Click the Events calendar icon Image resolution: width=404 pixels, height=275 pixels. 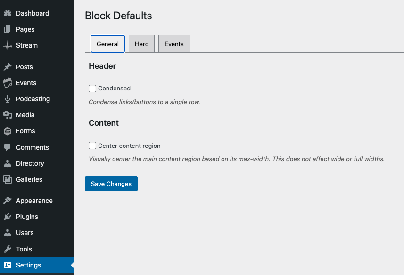7,83
